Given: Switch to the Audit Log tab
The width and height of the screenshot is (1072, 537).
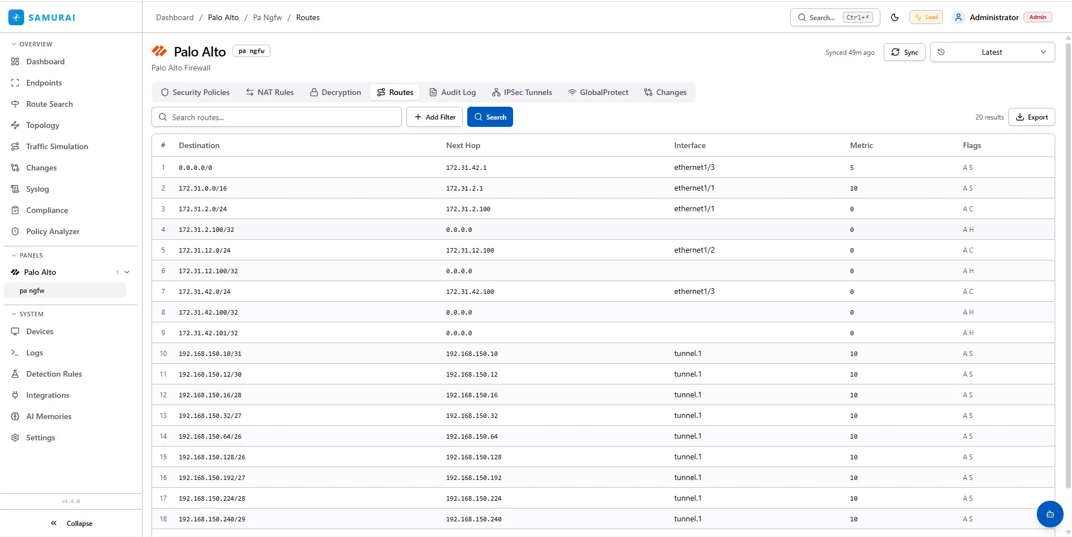Looking at the screenshot, I should [x=452, y=92].
